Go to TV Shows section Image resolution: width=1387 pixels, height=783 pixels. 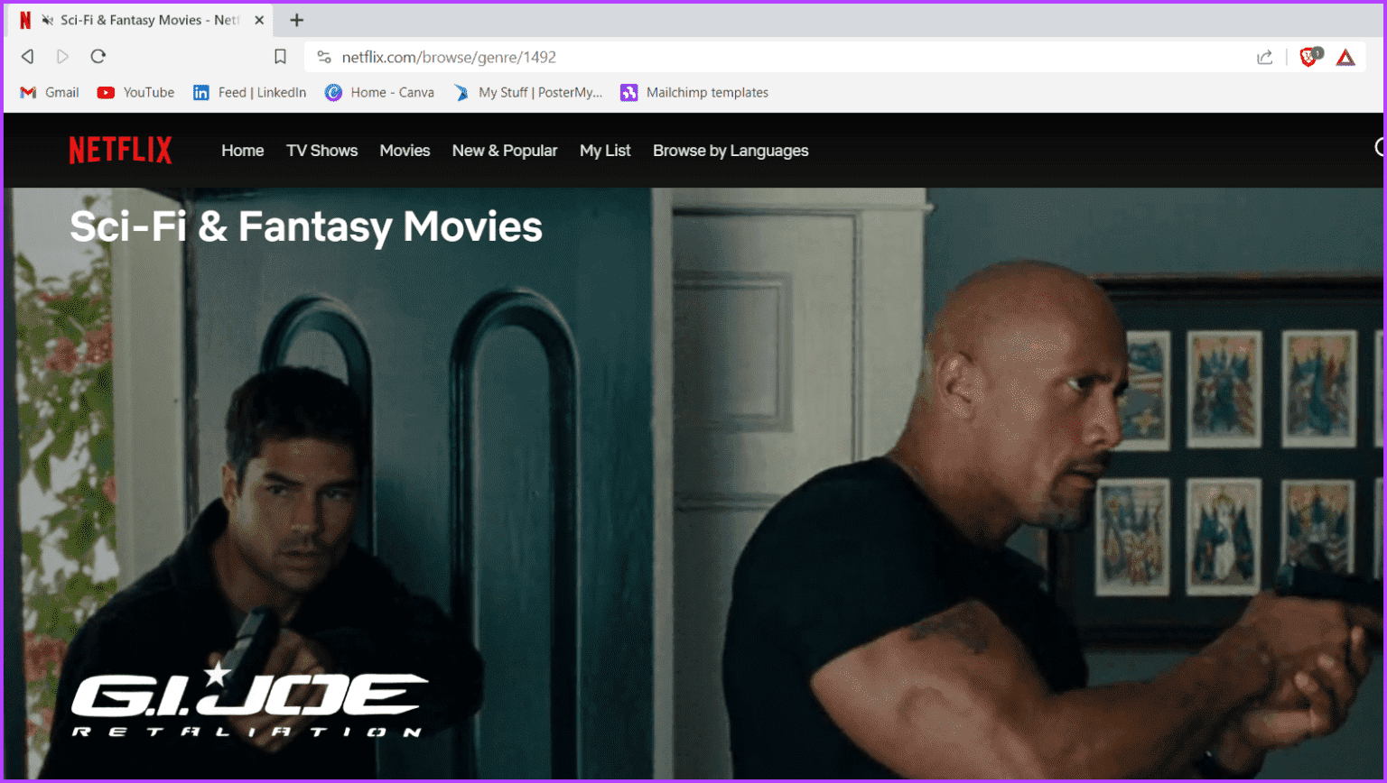(x=321, y=151)
